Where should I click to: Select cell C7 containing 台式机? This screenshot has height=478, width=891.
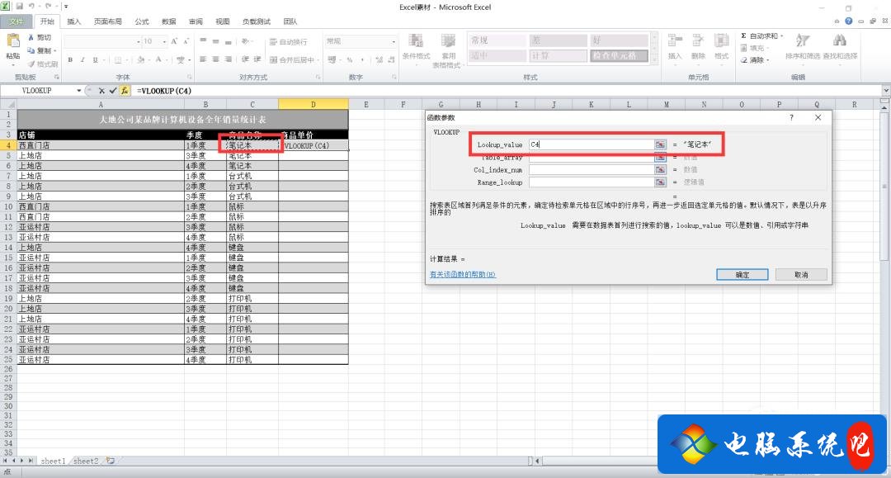click(x=252, y=176)
